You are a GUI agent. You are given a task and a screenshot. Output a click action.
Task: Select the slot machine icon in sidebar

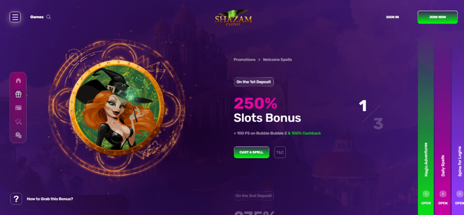[x=18, y=108]
